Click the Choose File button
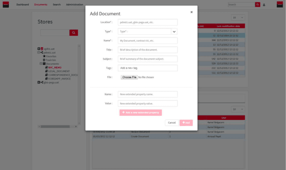 pyautogui.click(x=129, y=77)
